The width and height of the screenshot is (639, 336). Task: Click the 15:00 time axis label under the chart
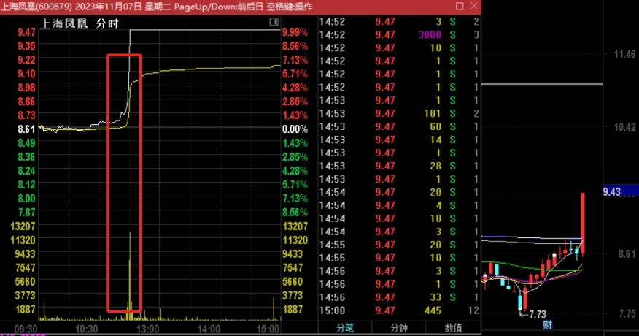click(268, 329)
